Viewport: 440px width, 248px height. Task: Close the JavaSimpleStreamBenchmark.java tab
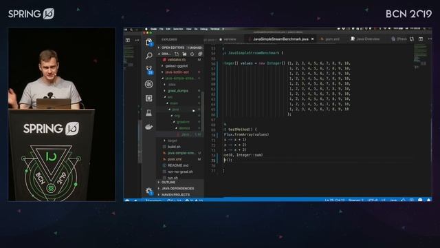point(312,39)
